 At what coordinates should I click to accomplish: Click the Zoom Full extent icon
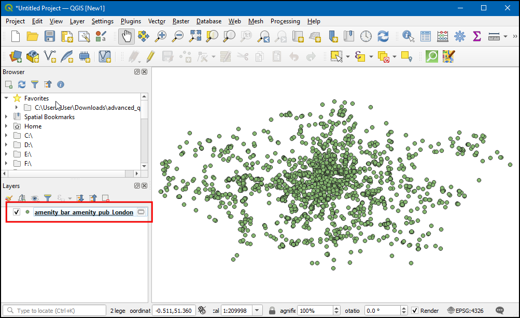click(195, 36)
